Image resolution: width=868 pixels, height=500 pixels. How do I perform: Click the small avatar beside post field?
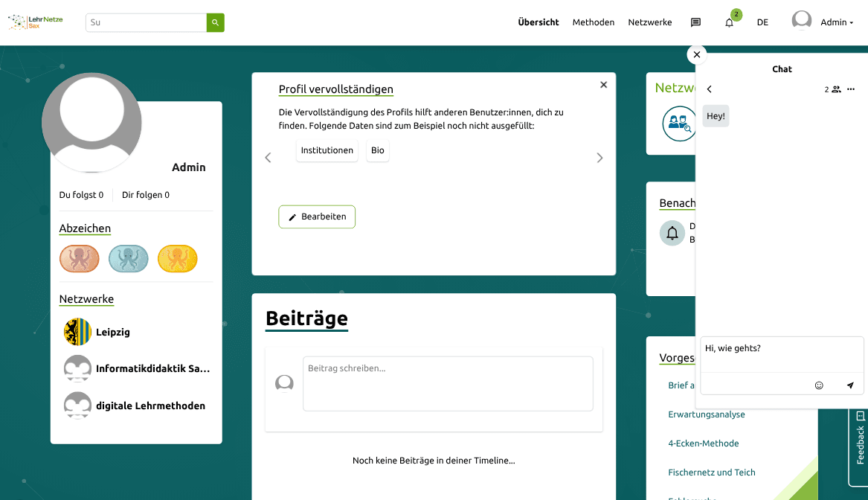285,383
